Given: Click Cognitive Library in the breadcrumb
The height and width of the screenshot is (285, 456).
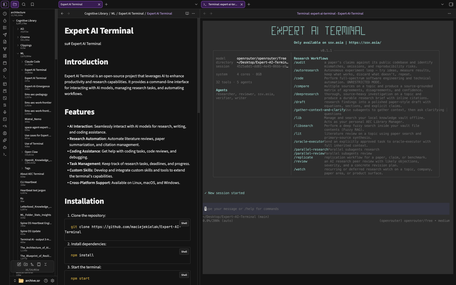Looking at the screenshot, I should tap(96, 13).
